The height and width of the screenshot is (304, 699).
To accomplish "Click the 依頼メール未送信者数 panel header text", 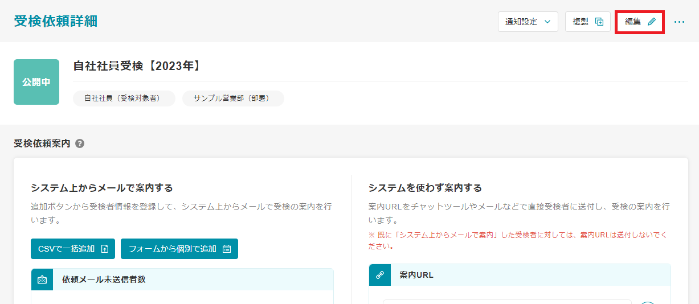I will coord(104,280).
